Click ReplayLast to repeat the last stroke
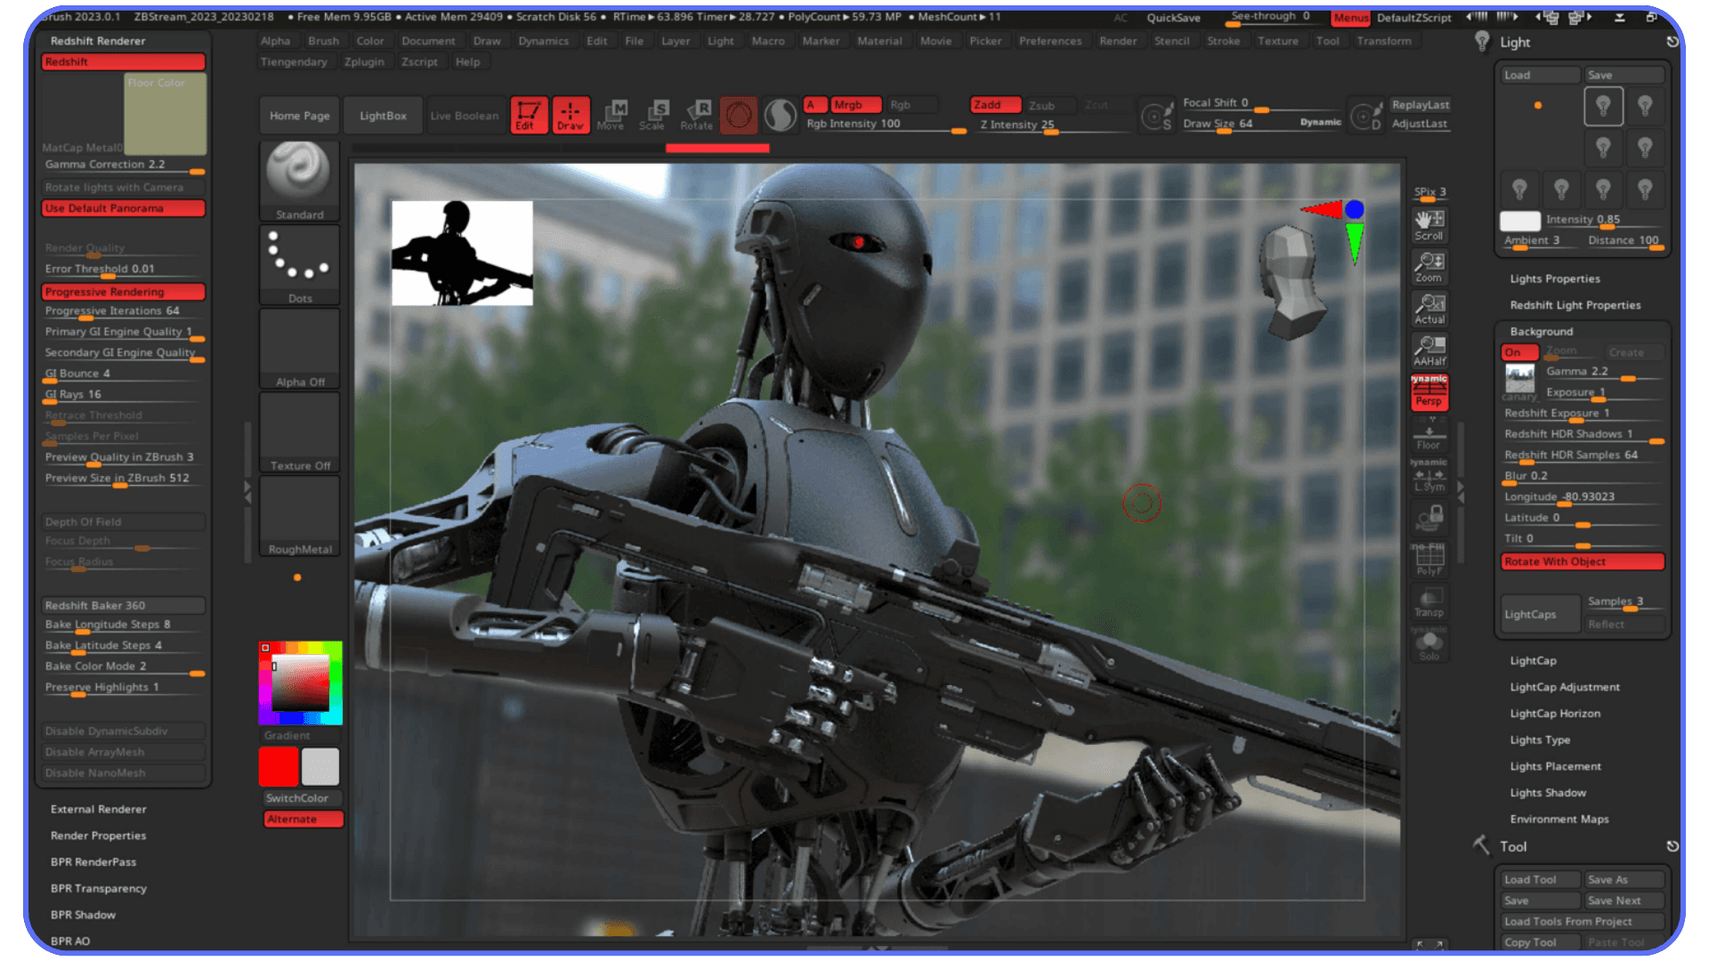1709x961 pixels. (x=1420, y=104)
